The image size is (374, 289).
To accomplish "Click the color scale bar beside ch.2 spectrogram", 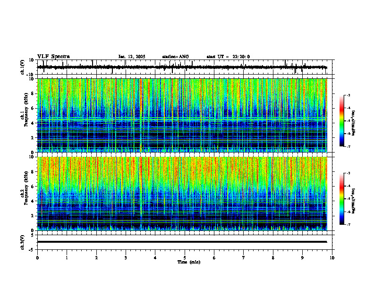I will pos(342,199).
